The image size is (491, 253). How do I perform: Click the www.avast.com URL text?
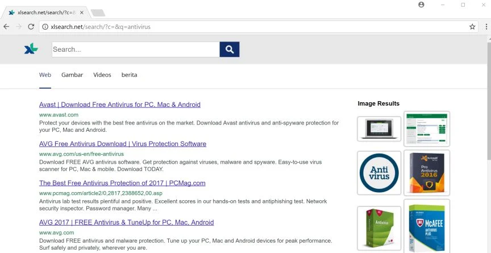pyautogui.click(x=59, y=115)
